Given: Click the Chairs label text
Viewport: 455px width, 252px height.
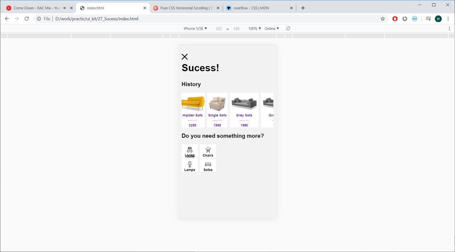Looking at the screenshot, I should [208, 155].
